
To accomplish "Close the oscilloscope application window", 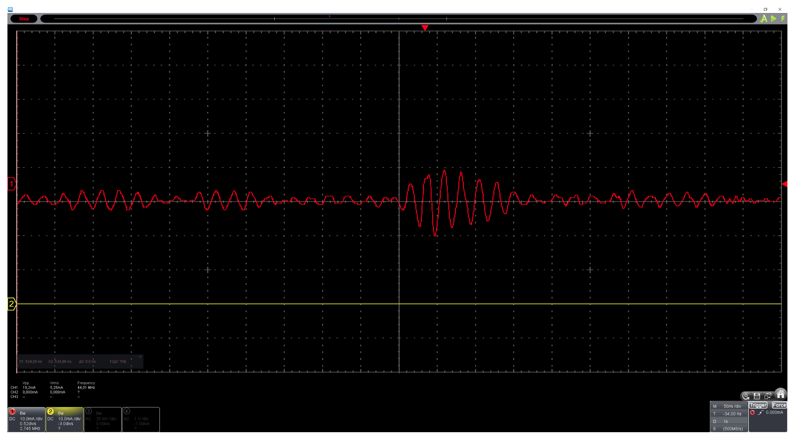I will click(780, 9).
